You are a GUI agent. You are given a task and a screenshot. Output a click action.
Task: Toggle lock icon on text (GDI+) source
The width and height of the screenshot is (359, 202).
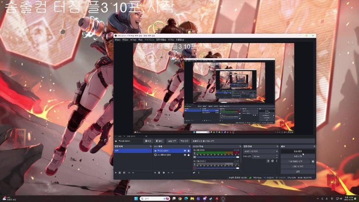coord(189,151)
